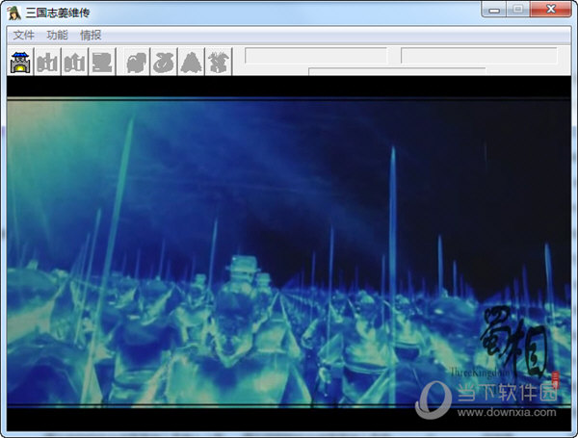578x438 pixels.
Task: Click the greyed-out helmet toolbar icon
Action: click(x=137, y=62)
